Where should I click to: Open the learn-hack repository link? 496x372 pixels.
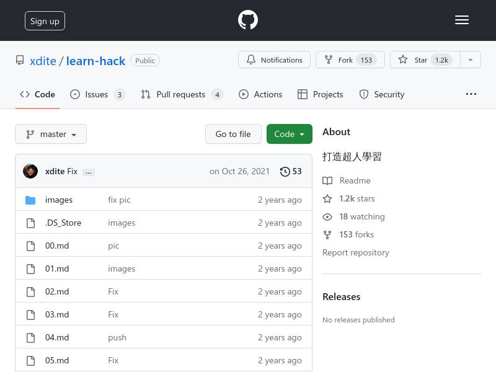point(95,61)
